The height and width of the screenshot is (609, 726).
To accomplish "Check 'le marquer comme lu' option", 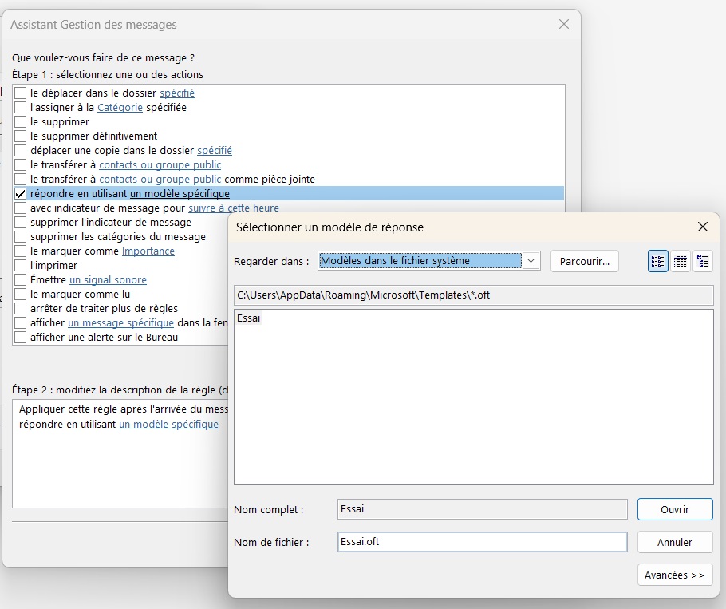I will tap(20, 294).
